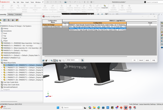163x110 pixels.
Task: Open the ConfigurationManager tab
Action: click(9, 20)
